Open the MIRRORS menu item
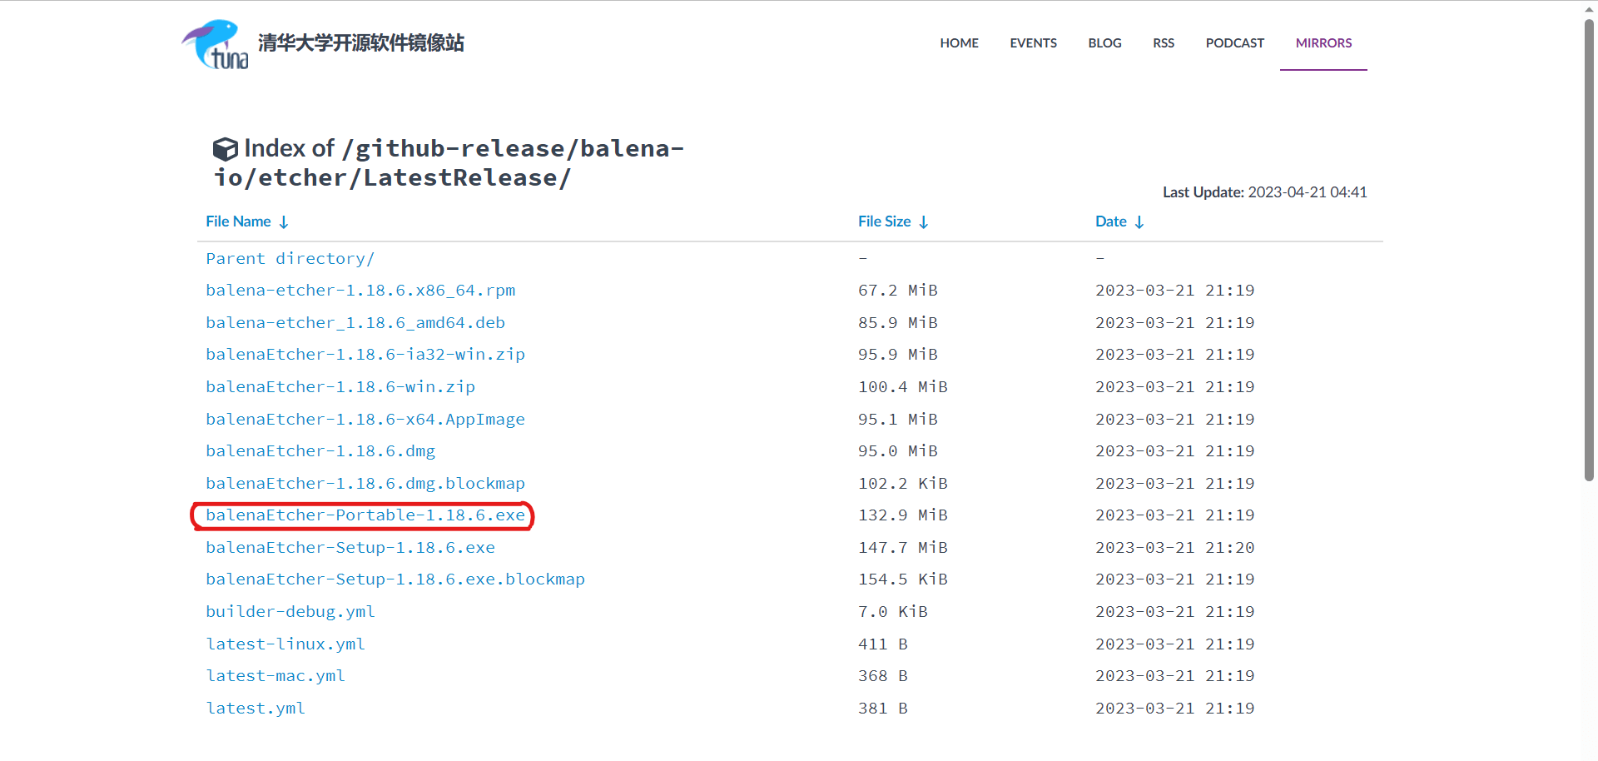1598x761 pixels. (x=1323, y=43)
